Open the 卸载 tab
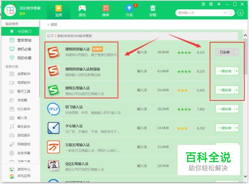The height and width of the screenshot is (184, 249). 153,11
